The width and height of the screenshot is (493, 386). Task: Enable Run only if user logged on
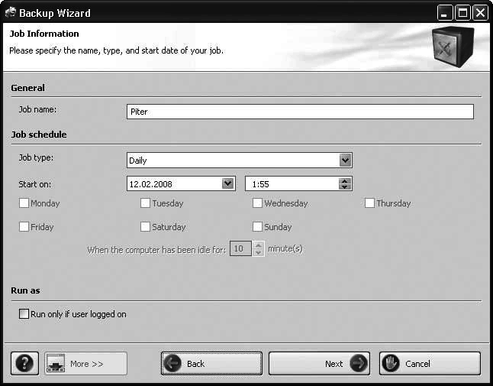(x=24, y=313)
